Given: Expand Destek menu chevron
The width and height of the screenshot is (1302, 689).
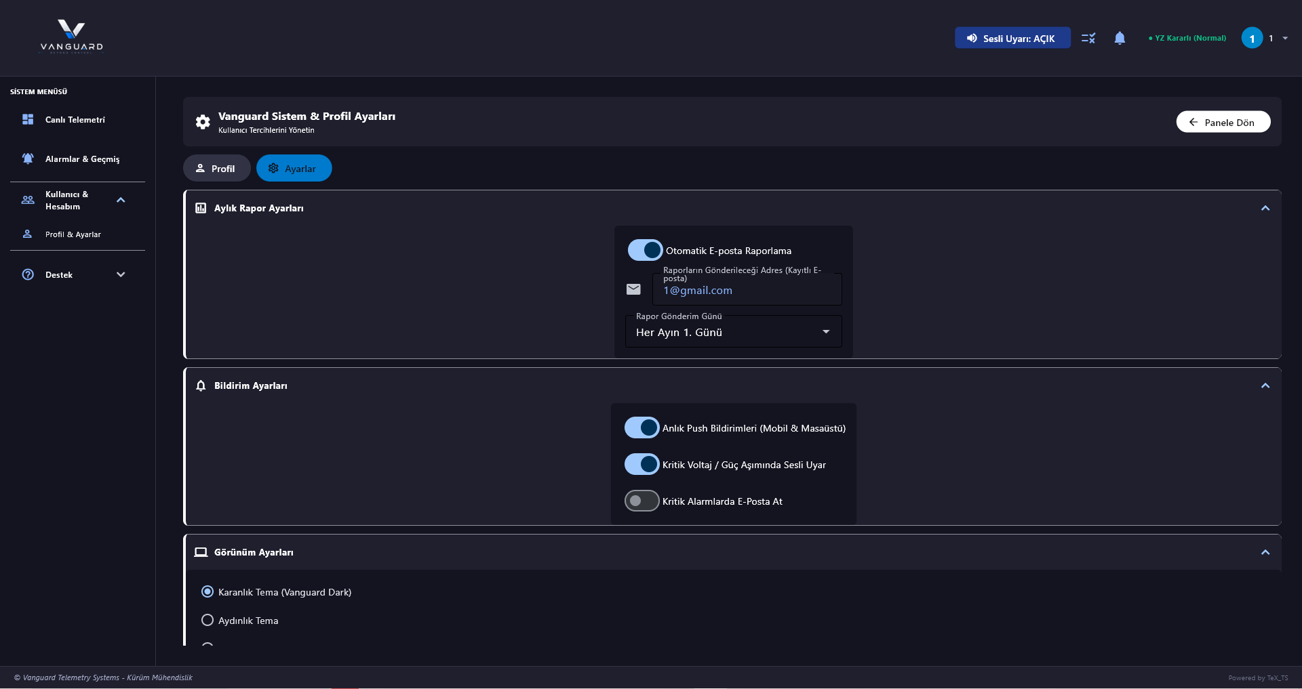Looking at the screenshot, I should pyautogui.click(x=121, y=274).
